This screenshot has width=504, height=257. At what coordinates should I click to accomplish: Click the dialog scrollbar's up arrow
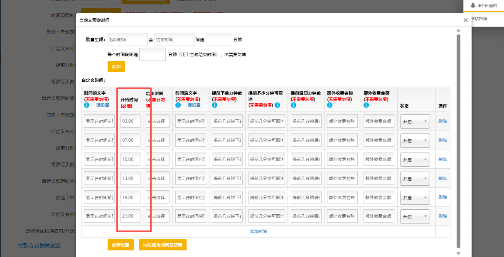coord(458,31)
